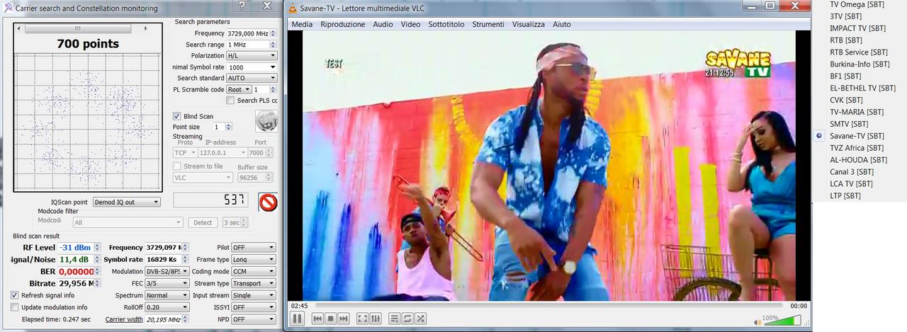This screenshot has width=907, height=332.
Task: Uncheck the Blind Scan checkbox
Action: pos(177,116)
